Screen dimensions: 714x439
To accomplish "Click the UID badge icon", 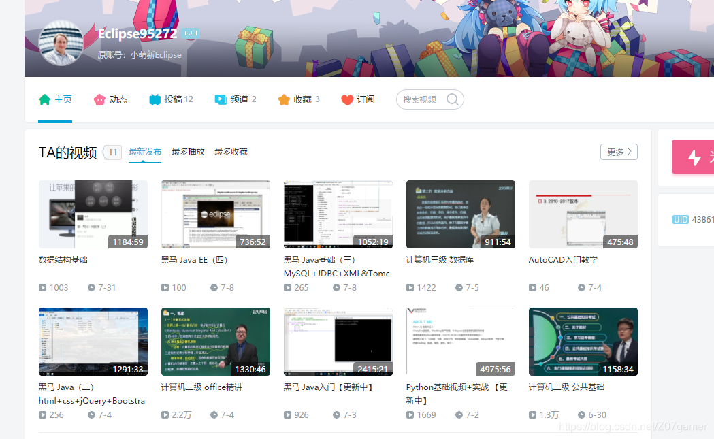I will (680, 219).
